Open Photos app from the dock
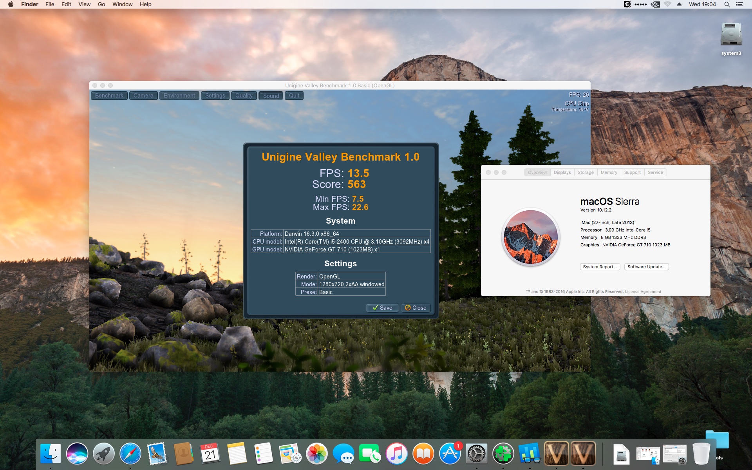752x470 pixels. (x=316, y=454)
